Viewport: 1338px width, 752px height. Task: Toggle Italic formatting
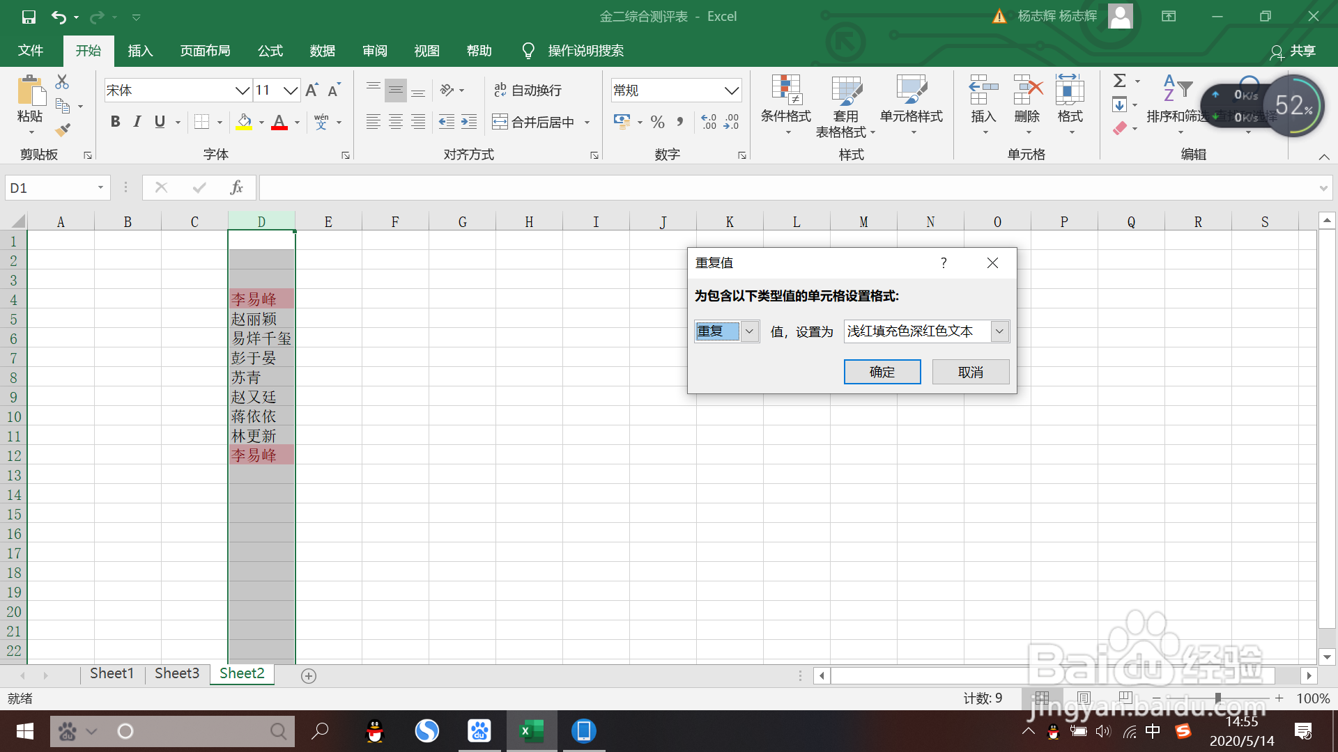click(137, 122)
